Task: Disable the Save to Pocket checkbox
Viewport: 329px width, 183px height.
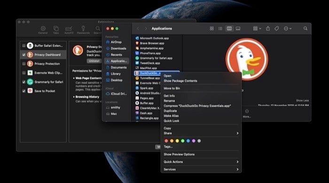Action: (x=23, y=91)
